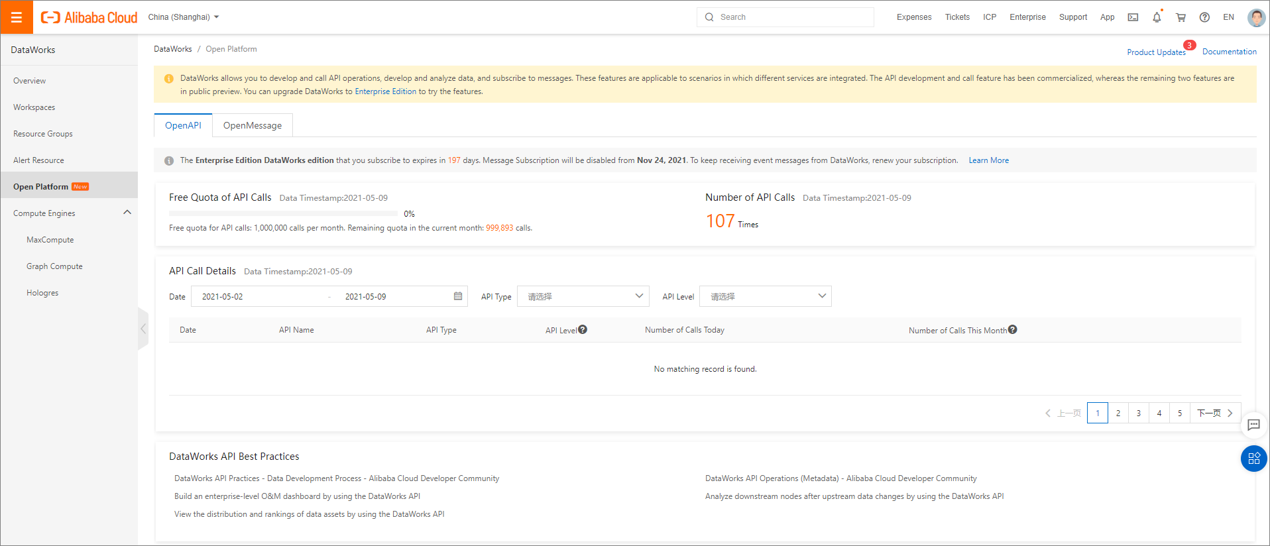Click the start date 2021-05-02 field
1270x546 pixels.
[x=223, y=296]
